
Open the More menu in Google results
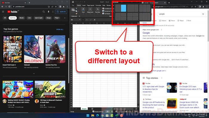[x=189, y=21]
